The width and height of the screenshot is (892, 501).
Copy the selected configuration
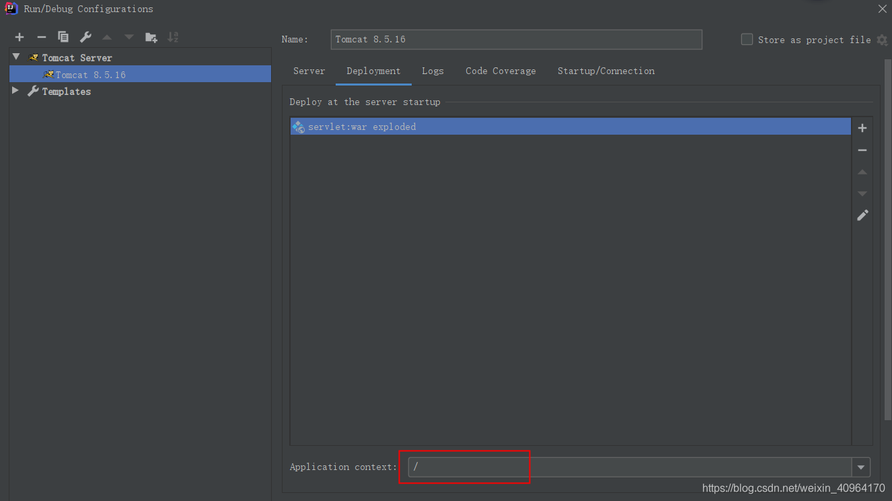coord(63,37)
